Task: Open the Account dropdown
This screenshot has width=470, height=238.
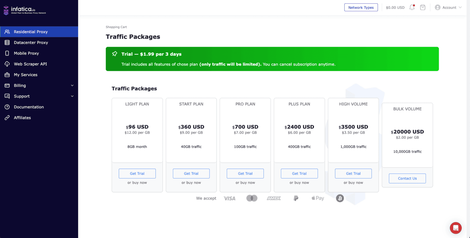Action: 448,7
